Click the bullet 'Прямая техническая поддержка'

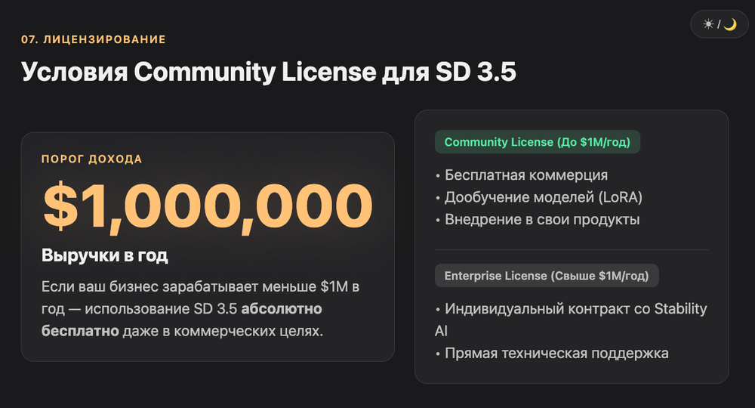coord(552,354)
